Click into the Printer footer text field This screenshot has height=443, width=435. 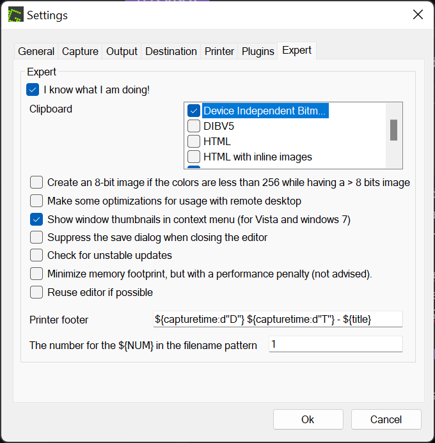point(278,319)
